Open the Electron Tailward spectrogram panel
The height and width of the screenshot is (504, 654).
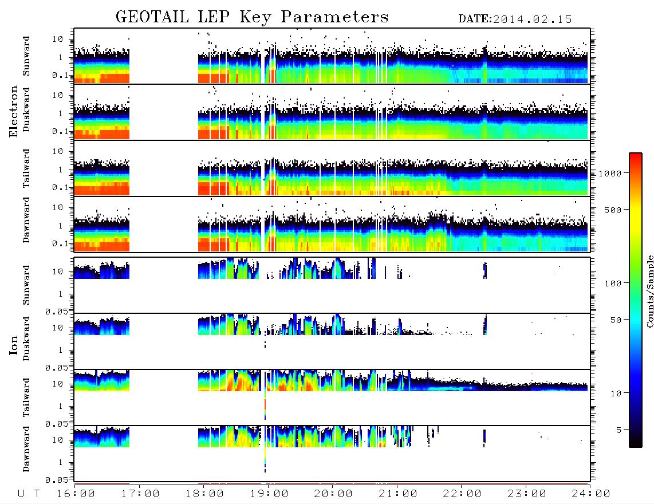click(x=332, y=168)
